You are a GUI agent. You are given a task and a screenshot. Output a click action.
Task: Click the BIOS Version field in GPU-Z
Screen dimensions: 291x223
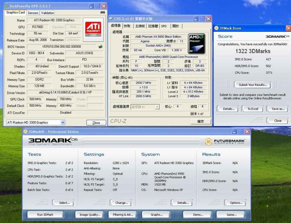pyautogui.click(x=62, y=46)
